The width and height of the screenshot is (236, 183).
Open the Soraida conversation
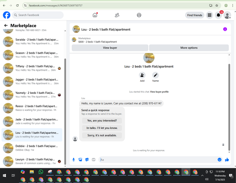coord(32,42)
